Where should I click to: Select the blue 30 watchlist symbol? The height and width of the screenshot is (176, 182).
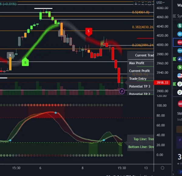click(x=180, y=34)
